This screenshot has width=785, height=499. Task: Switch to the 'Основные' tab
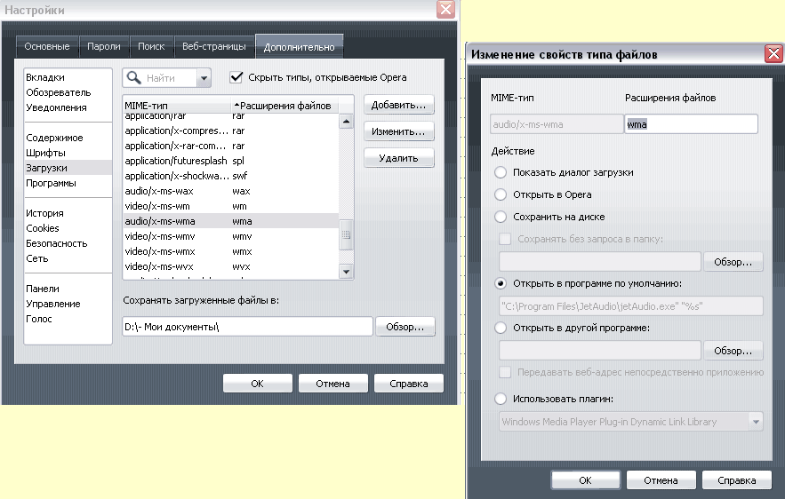coord(47,46)
